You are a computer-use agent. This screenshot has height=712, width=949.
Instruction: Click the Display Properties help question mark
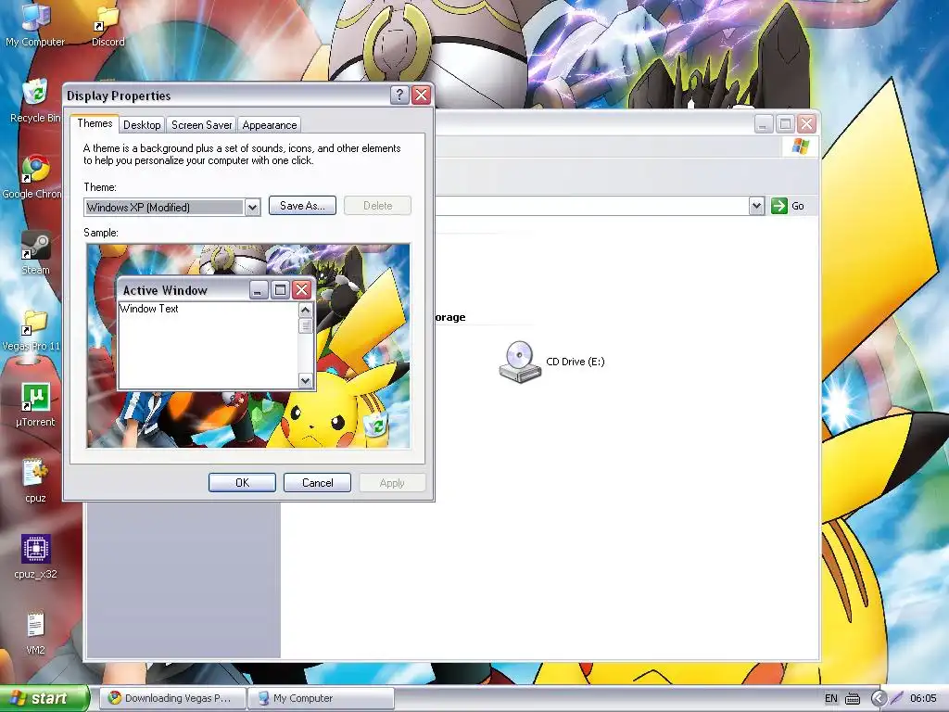[399, 95]
